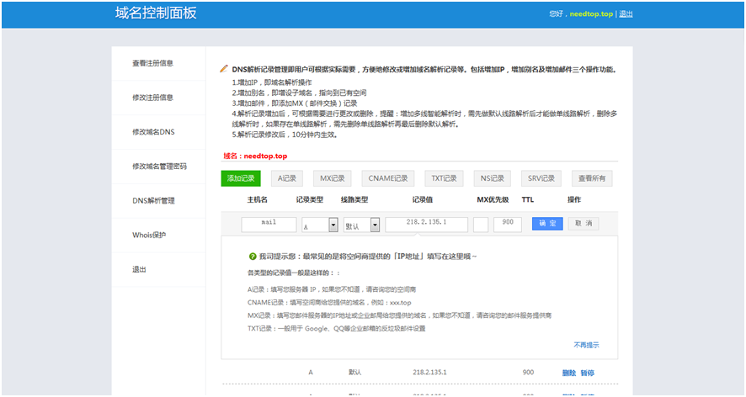Click the TTL field showing 900
This screenshot has height=397, width=746.
tap(508, 225)
